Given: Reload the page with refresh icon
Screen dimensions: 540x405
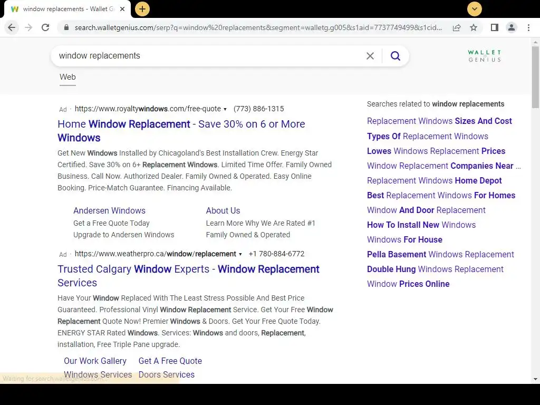Looking at the screenshot, I should pyautogui.click(x=45, y=27).
